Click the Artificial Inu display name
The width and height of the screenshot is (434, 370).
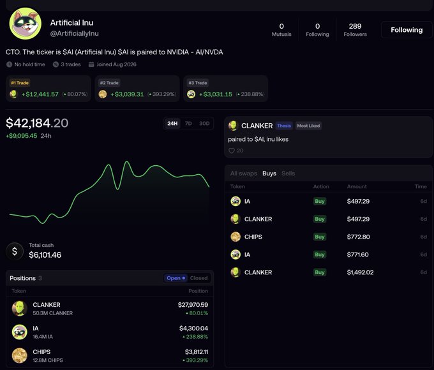(71, 23)
